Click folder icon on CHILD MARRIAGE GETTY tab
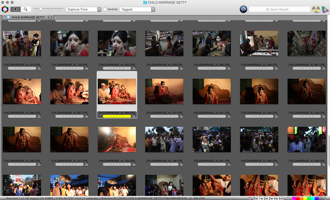This screenshot has width=330, height=200. (9, 17)
